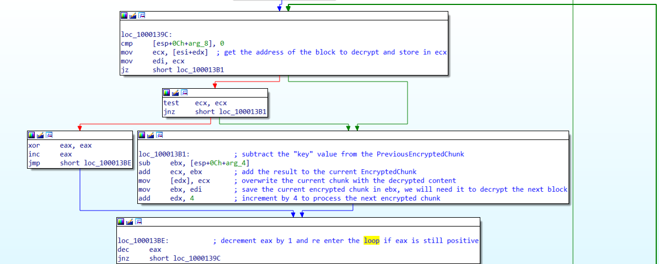Click the increment by 4 comment
This screenshot has width=659, height=264.
(337, 198)
